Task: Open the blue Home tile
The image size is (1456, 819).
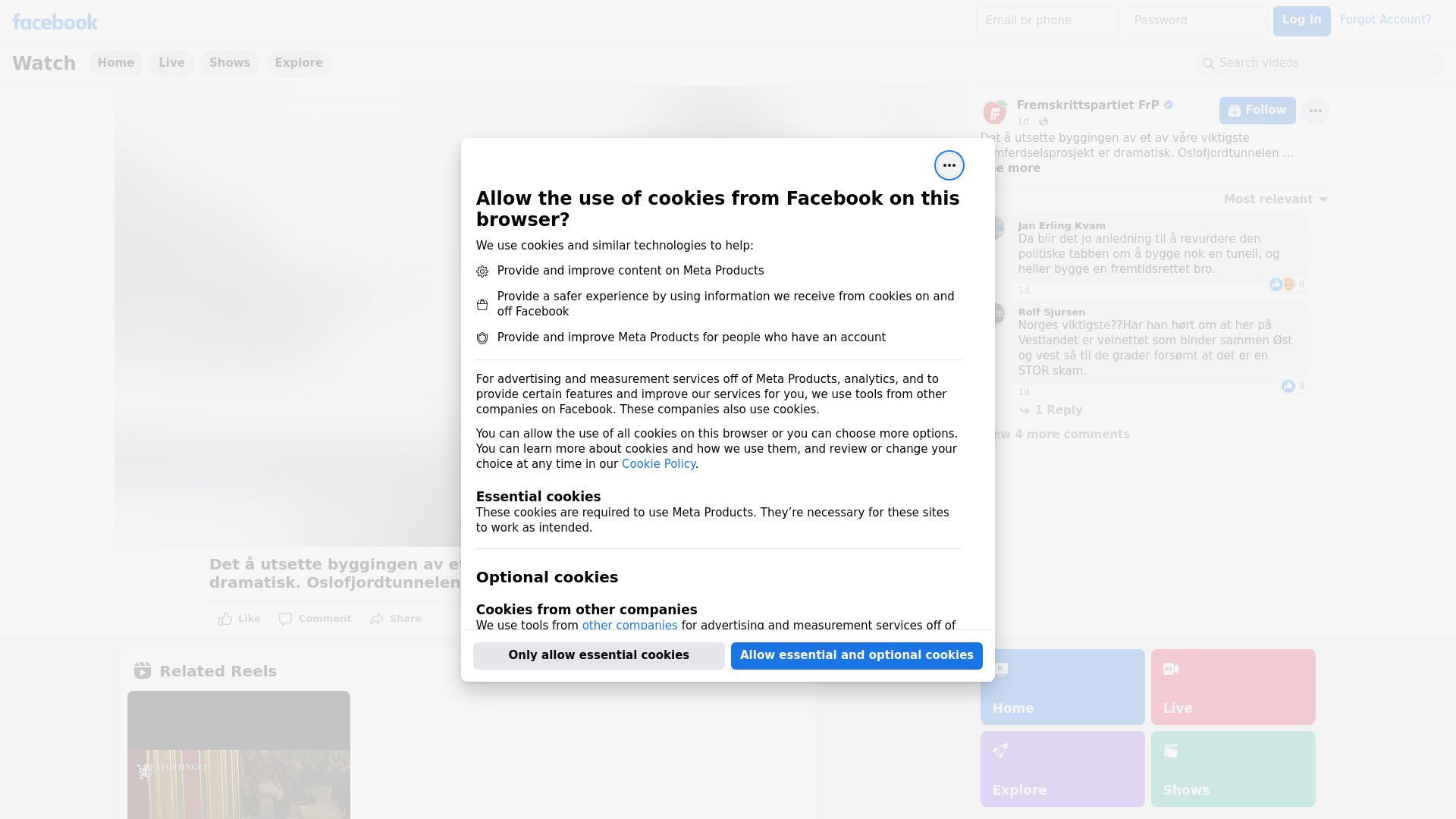Action: [1062, 687]
